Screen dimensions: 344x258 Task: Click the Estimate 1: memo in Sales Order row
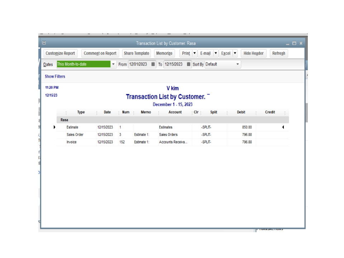point(142,134)
